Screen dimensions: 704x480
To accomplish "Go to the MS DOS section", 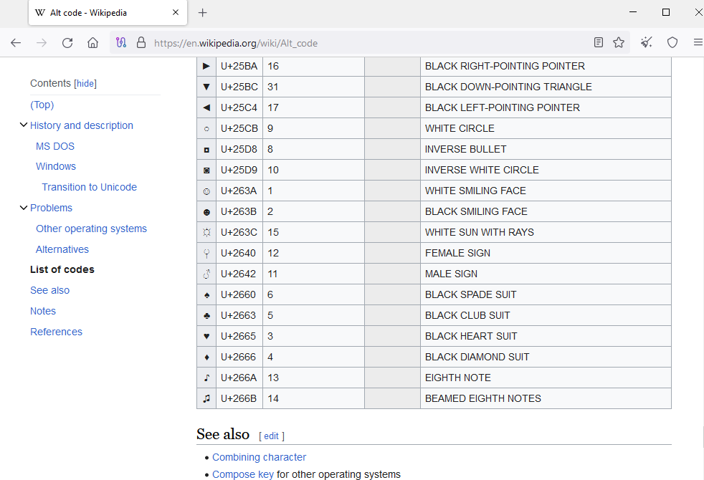I will [55, 146].
